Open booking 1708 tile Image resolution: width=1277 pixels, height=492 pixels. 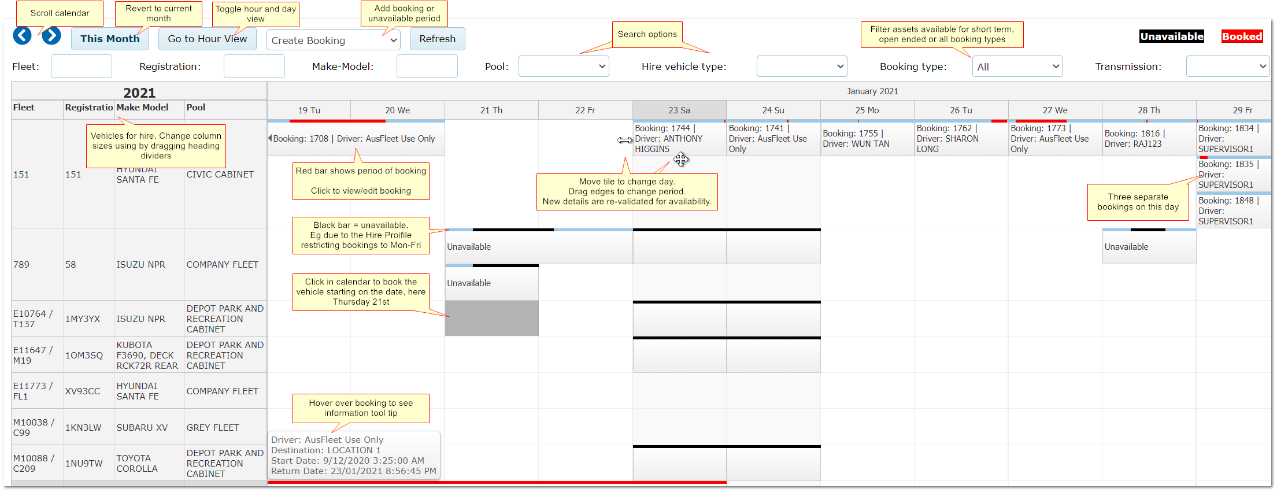point(354,139)
